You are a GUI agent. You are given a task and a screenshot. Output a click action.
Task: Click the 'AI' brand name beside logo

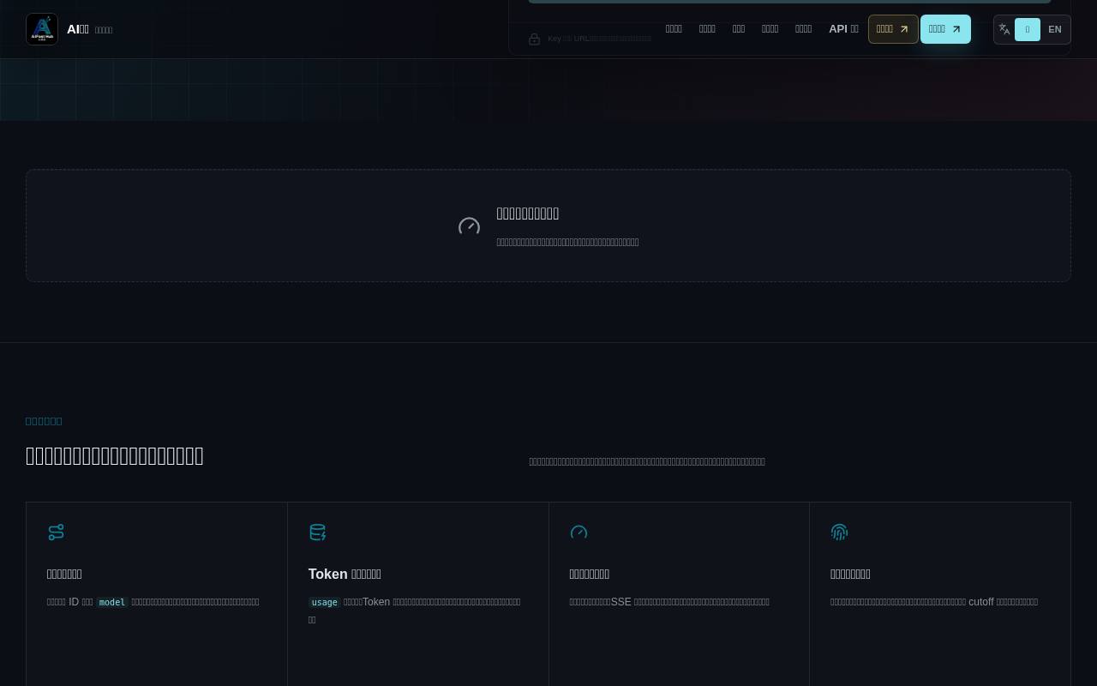coord(78,29)
